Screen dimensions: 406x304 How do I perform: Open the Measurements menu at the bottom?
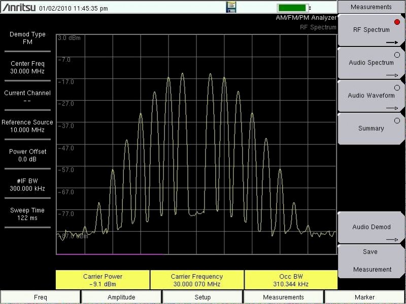pos(284,297)
